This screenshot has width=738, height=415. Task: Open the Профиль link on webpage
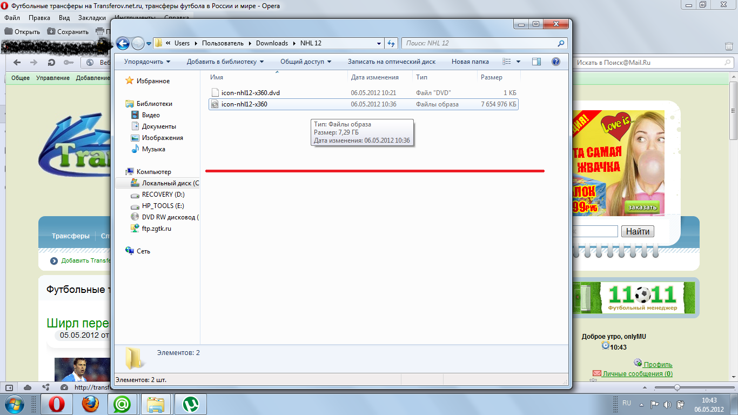coord(658,364)
